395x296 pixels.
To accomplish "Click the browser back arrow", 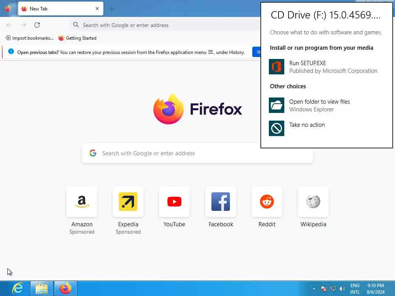I will click(x=9, y=25).
